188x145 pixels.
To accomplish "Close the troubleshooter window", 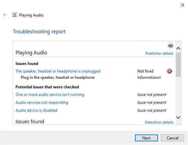I will 183,5.
